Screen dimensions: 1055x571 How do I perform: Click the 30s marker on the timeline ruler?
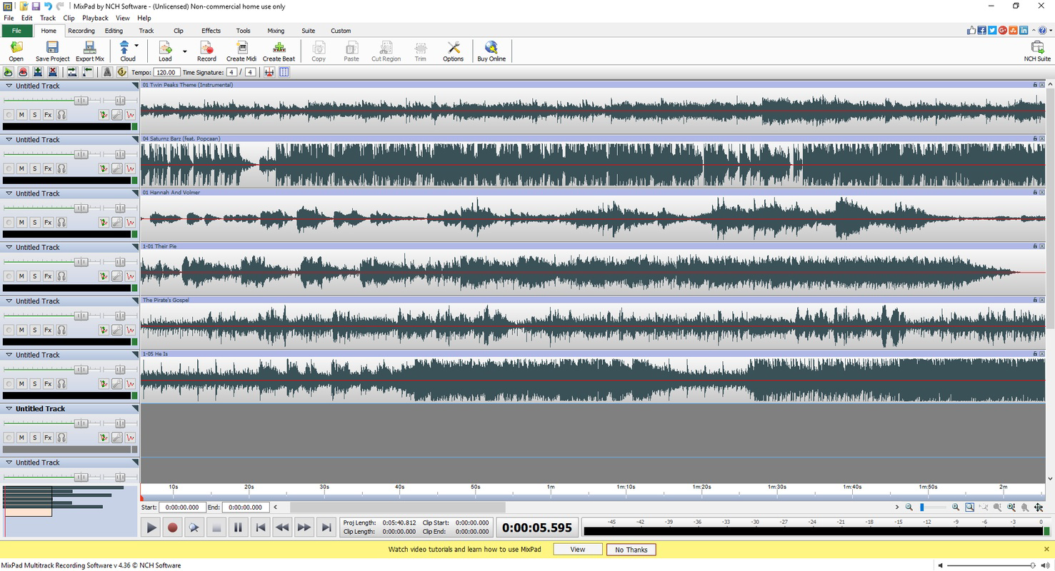coord(324,487)
